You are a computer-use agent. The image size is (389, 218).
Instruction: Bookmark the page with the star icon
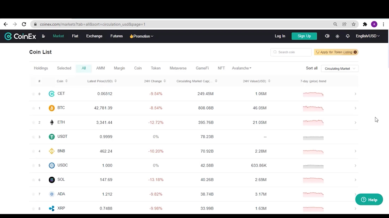click(353, 24)
